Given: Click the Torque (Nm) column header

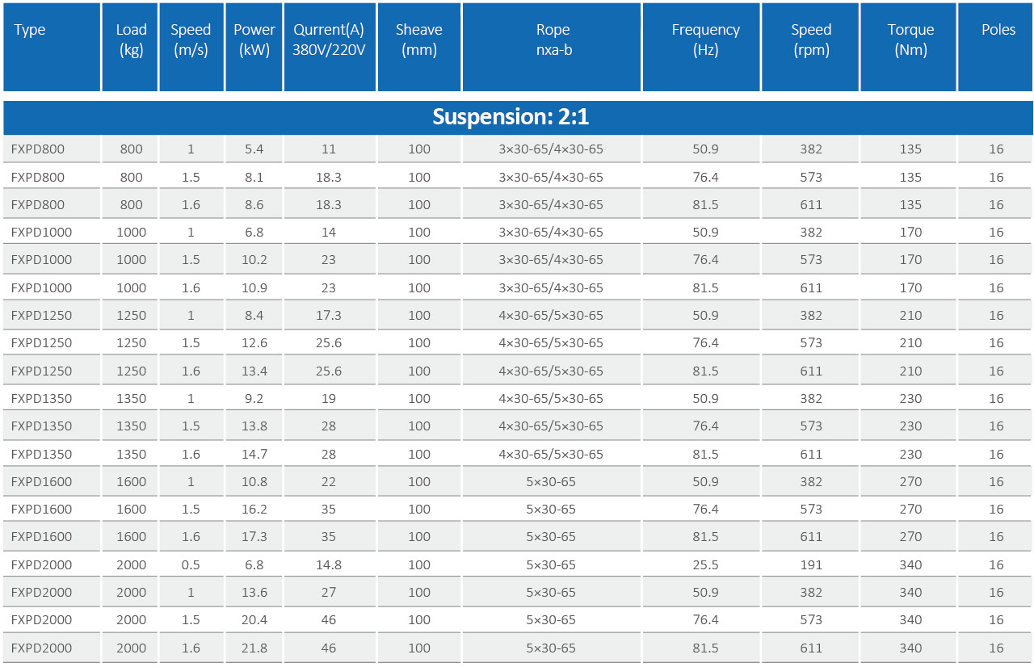Looking at the screenshot, I should click(x=910, y=40).
